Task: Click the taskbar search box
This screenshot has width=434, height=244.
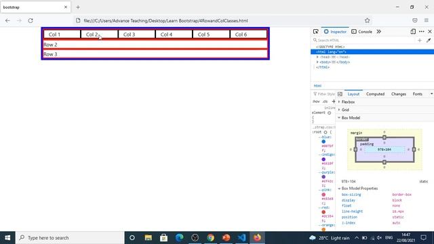Action: pos(70,238)
